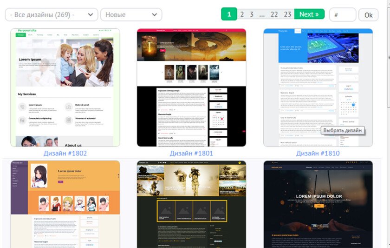Select the military soldiers design thumbnail

191,204
